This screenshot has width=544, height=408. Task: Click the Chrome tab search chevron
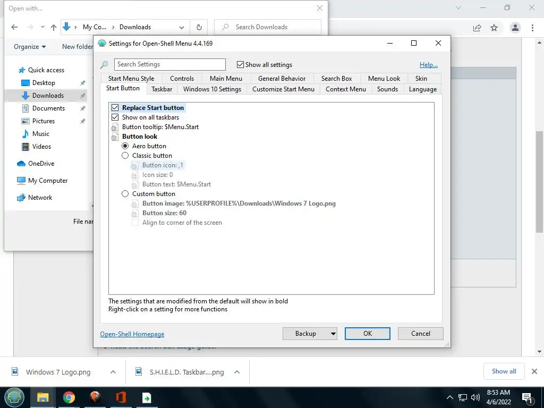tap(458, 7)
